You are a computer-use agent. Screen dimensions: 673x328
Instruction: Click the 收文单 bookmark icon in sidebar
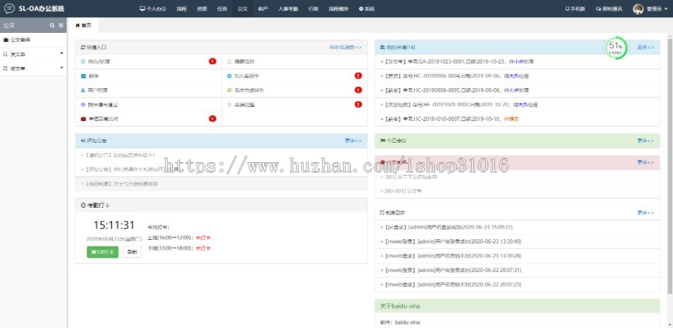pyautogui.click(x=5, y=69)
